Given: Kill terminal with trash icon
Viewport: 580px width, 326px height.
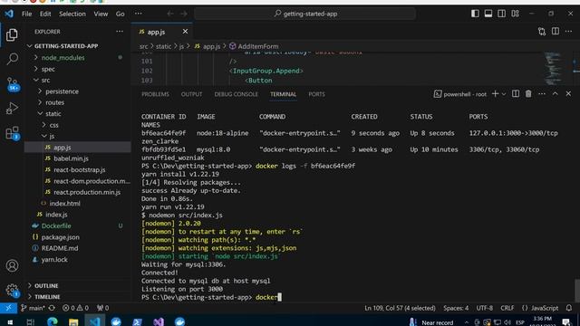Looking at the screenshot, I should coord(528,94).
